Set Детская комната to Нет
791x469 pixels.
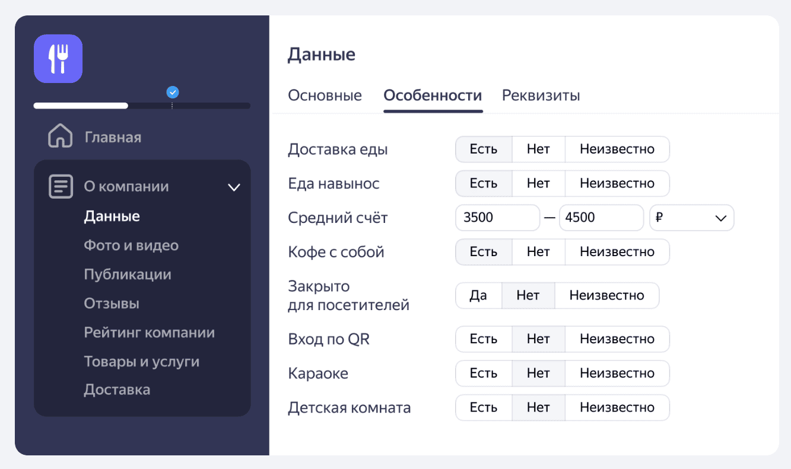538,408
